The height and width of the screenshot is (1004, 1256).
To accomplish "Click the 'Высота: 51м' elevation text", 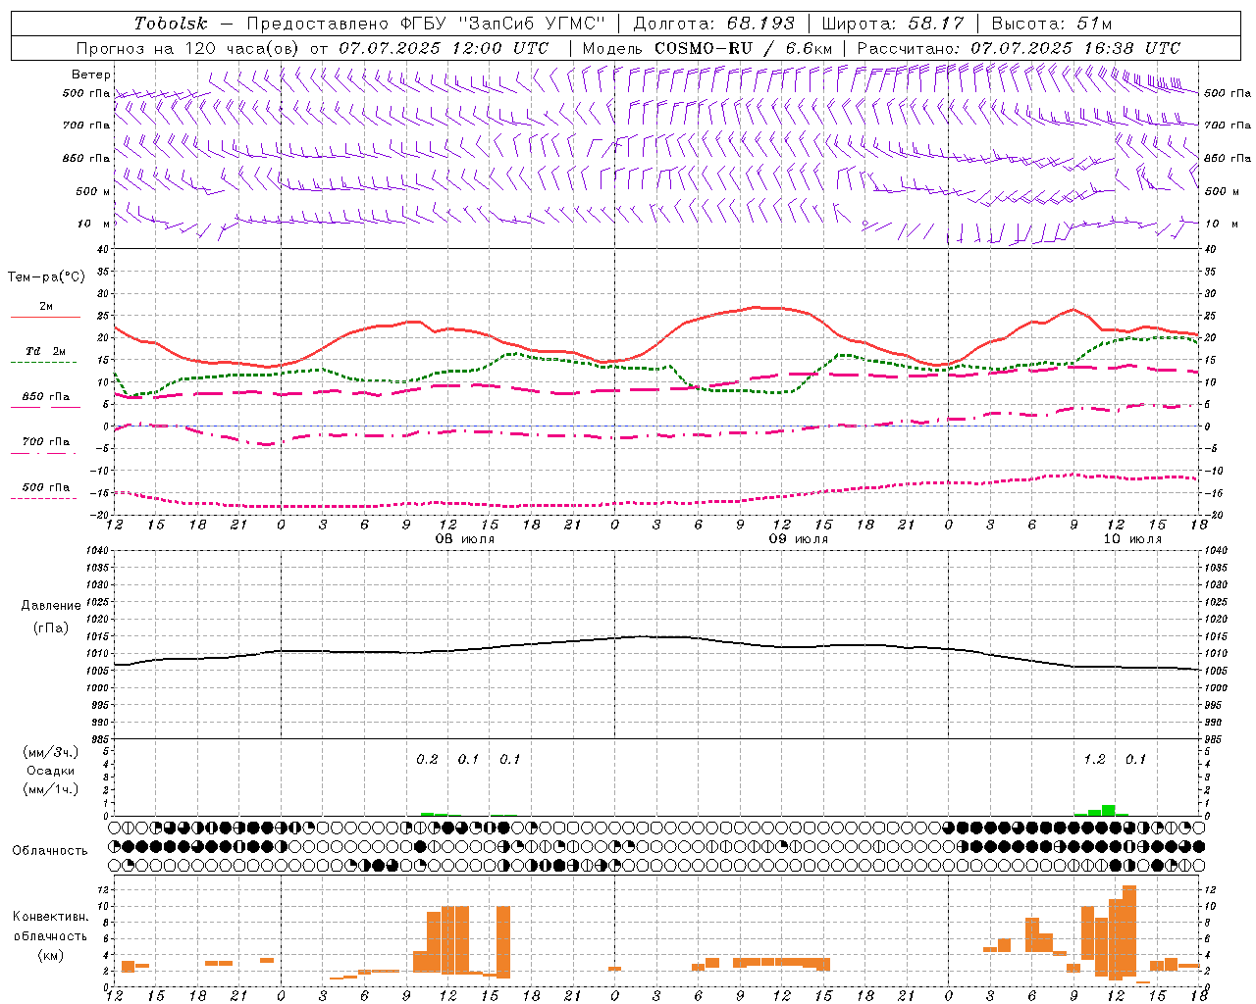I will click(1052, 24).
